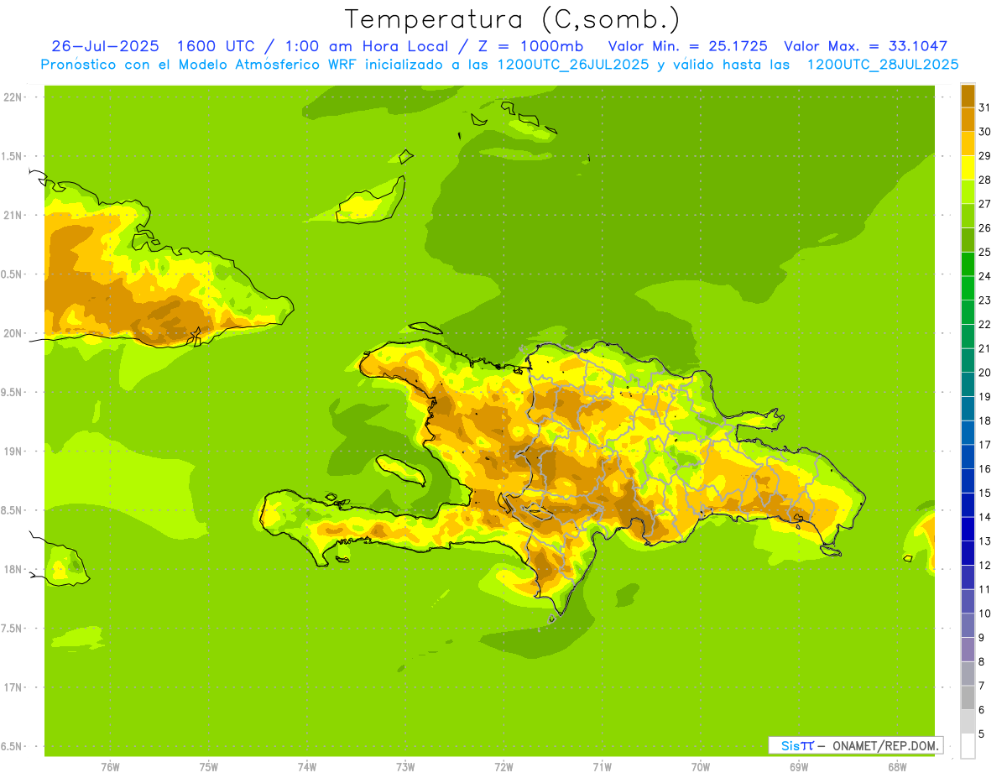
Task: Click the 'ONAMET/REP.DOM.' credit label
Action: click(884, 745)
